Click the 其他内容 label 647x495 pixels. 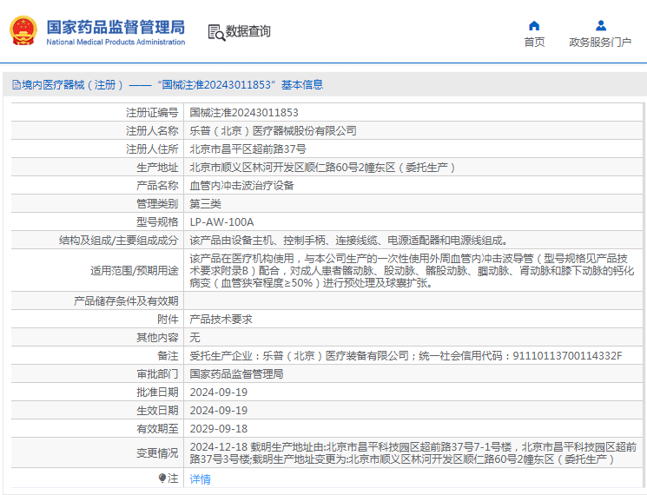coord(157,338)
